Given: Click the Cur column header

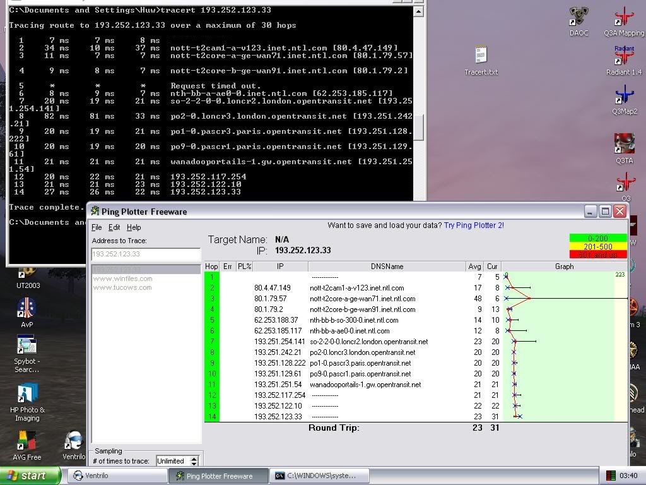Looking at the screenshot, I should coord(492,266).
